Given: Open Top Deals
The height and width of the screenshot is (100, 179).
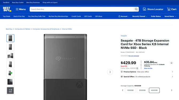Looking at the screenshot, I should point(6,16).
